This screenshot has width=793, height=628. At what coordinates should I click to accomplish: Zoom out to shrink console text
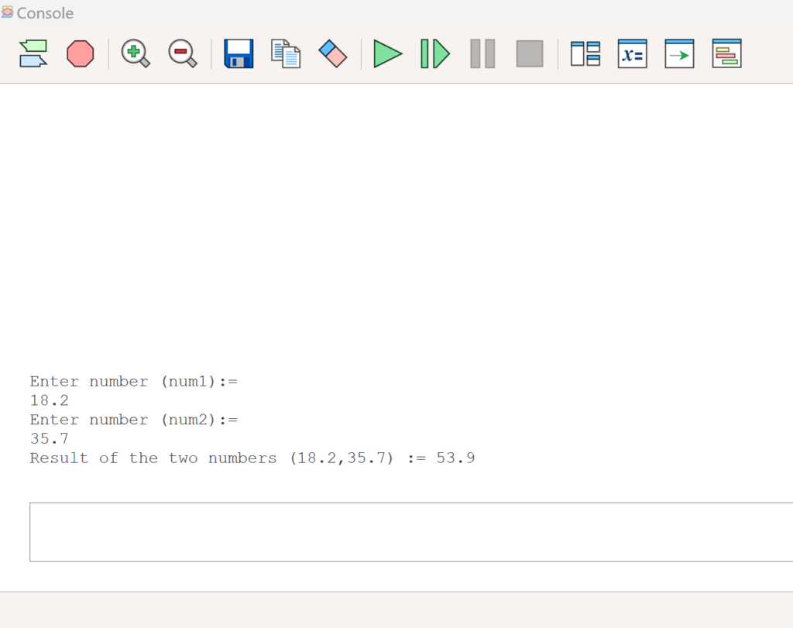coord(183,54)
